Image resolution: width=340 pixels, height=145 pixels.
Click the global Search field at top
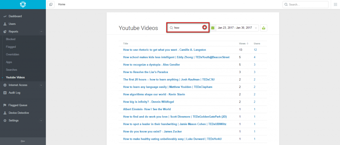pos(305,5)
